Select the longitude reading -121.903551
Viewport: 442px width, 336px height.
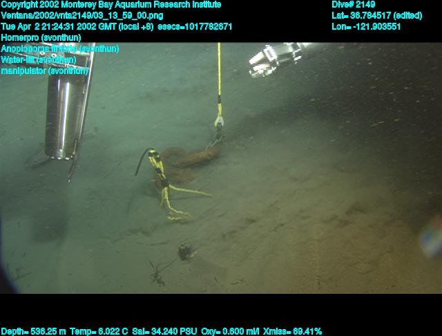[366, 27]
